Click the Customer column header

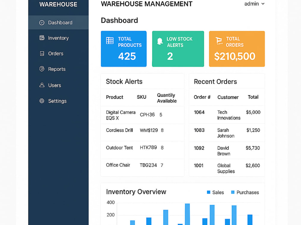(x=228, y=97)
